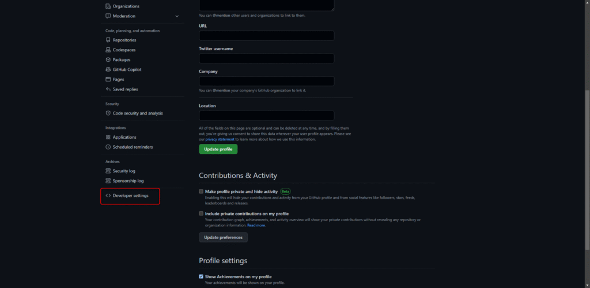590x288 pixels.
Task: Click the Saved replies arrow icon
Action: 108,89
